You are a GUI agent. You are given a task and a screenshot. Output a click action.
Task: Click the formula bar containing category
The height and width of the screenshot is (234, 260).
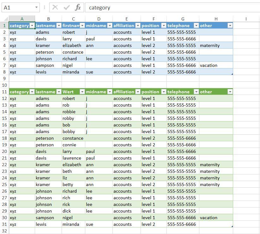pyautogui.click(x=172, y=8)
